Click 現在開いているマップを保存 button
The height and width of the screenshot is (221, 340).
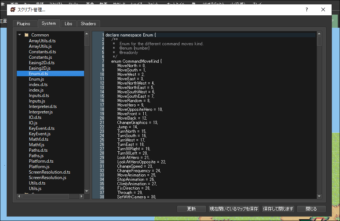point(234,209)
